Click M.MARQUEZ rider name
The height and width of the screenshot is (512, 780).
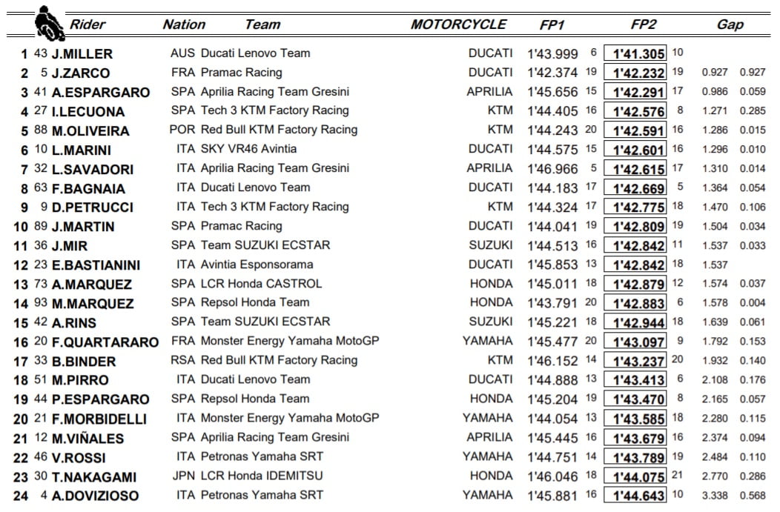pos(93,303)
